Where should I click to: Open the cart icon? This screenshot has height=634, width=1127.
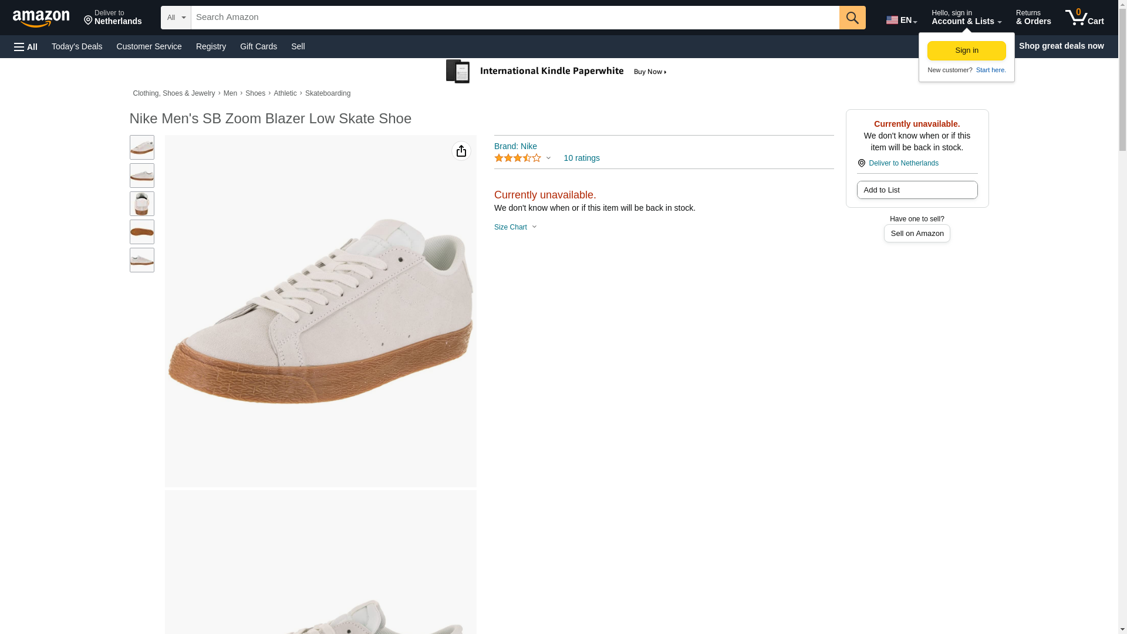tap(1084, 18)
